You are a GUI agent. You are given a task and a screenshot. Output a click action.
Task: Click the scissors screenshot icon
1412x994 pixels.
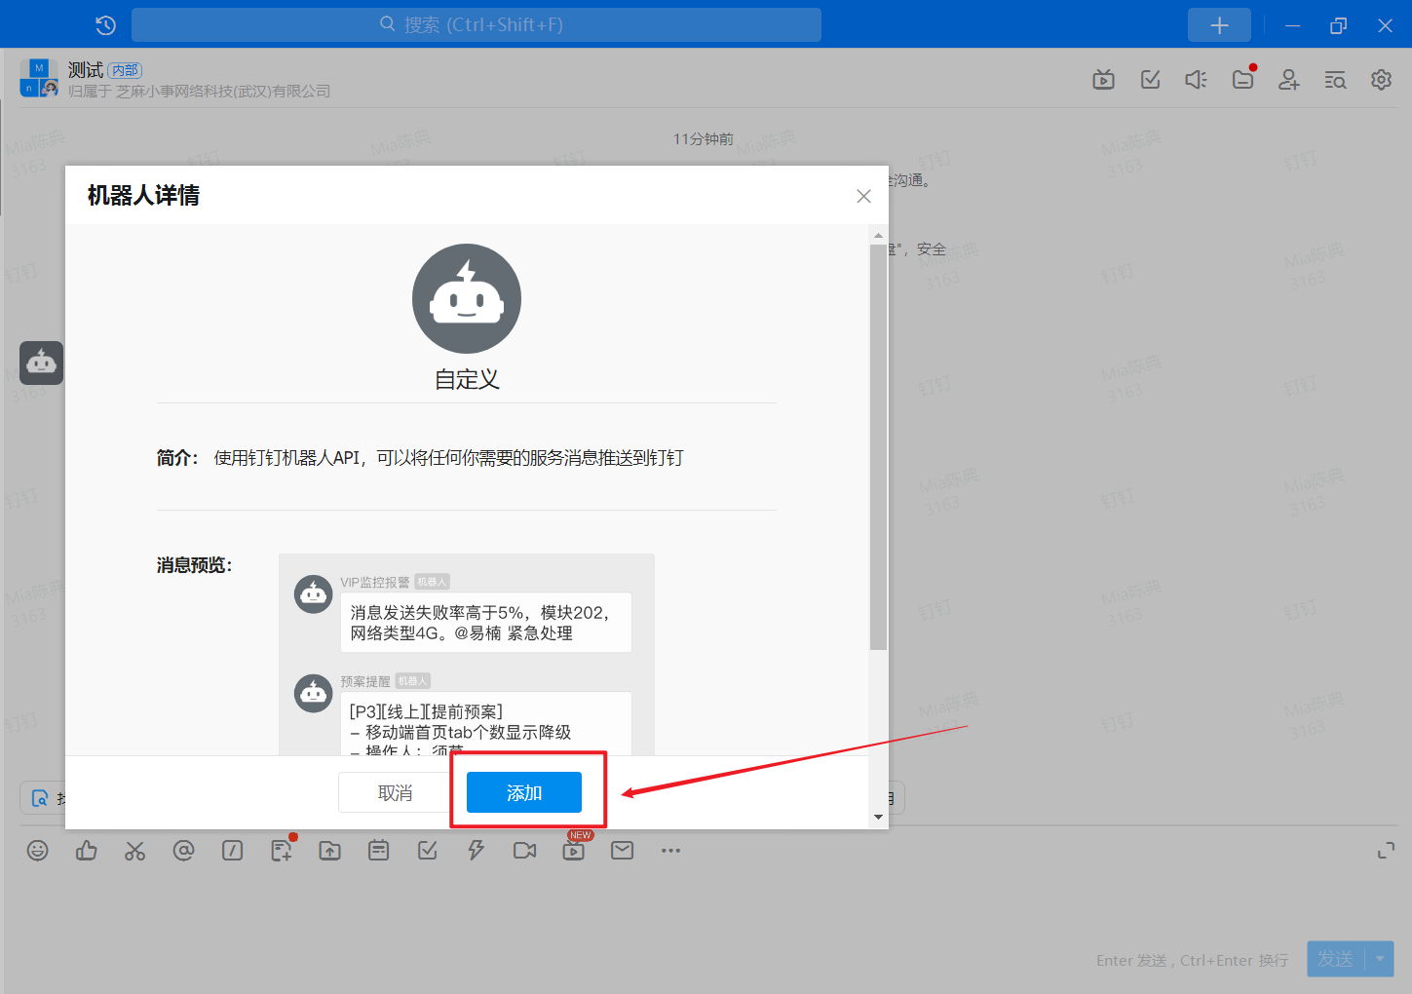[x=134, y=851]
